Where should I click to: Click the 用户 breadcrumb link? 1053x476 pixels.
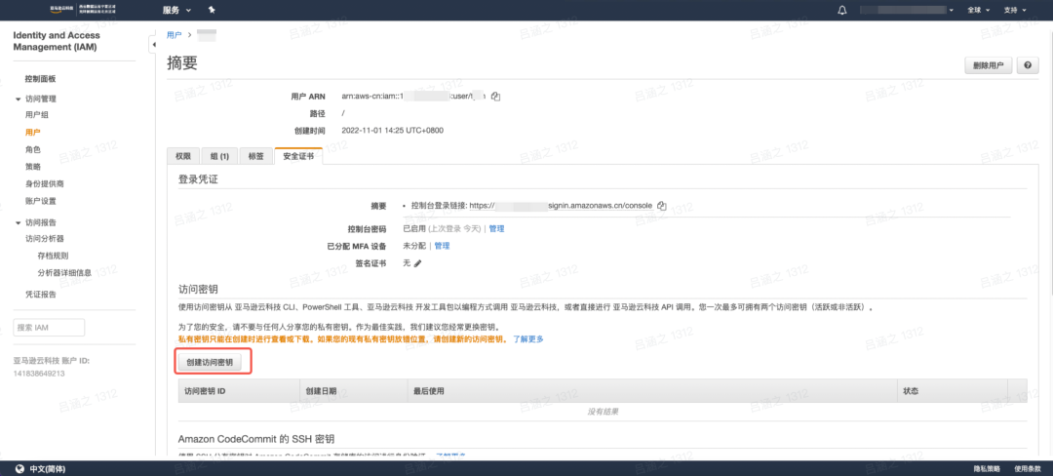[x=174, y=35]
